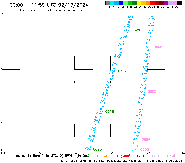Select the green track time label 0628

[136, 30]
